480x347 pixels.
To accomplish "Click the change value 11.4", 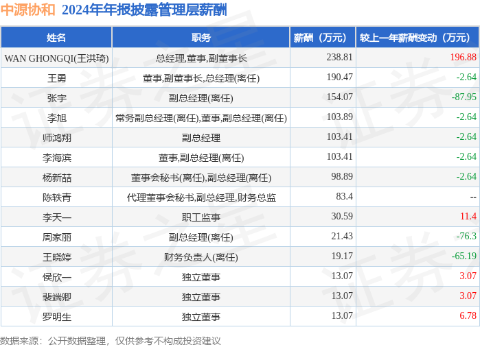I will click(x=468, y=216).
